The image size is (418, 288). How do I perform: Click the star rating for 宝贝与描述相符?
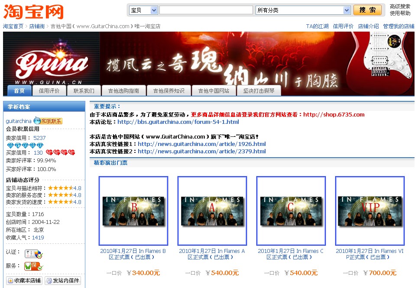pyautogui.click(x=60, y=188)
